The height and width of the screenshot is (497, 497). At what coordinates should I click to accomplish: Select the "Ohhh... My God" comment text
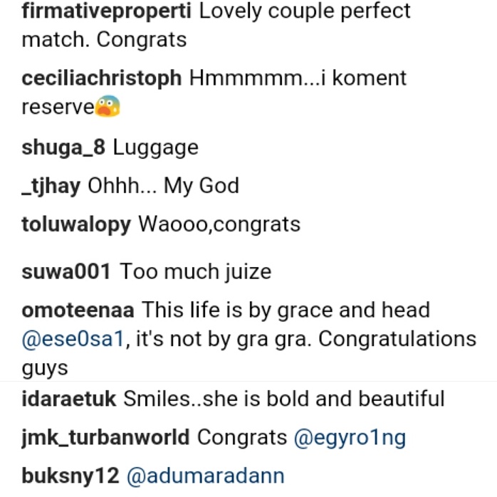[x=163, y=187]
